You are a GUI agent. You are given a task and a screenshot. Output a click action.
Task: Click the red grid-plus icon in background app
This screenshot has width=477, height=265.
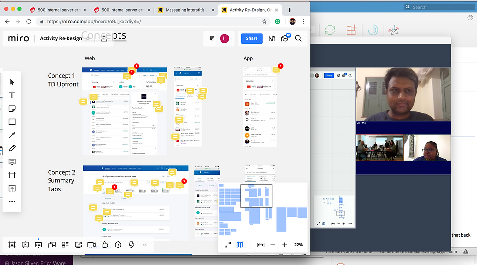[x=351, y=30]
